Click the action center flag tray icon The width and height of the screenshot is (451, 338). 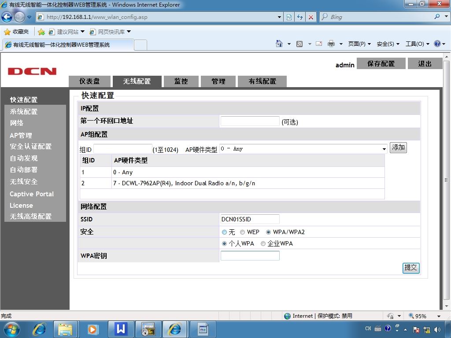(x=416, y=329)
